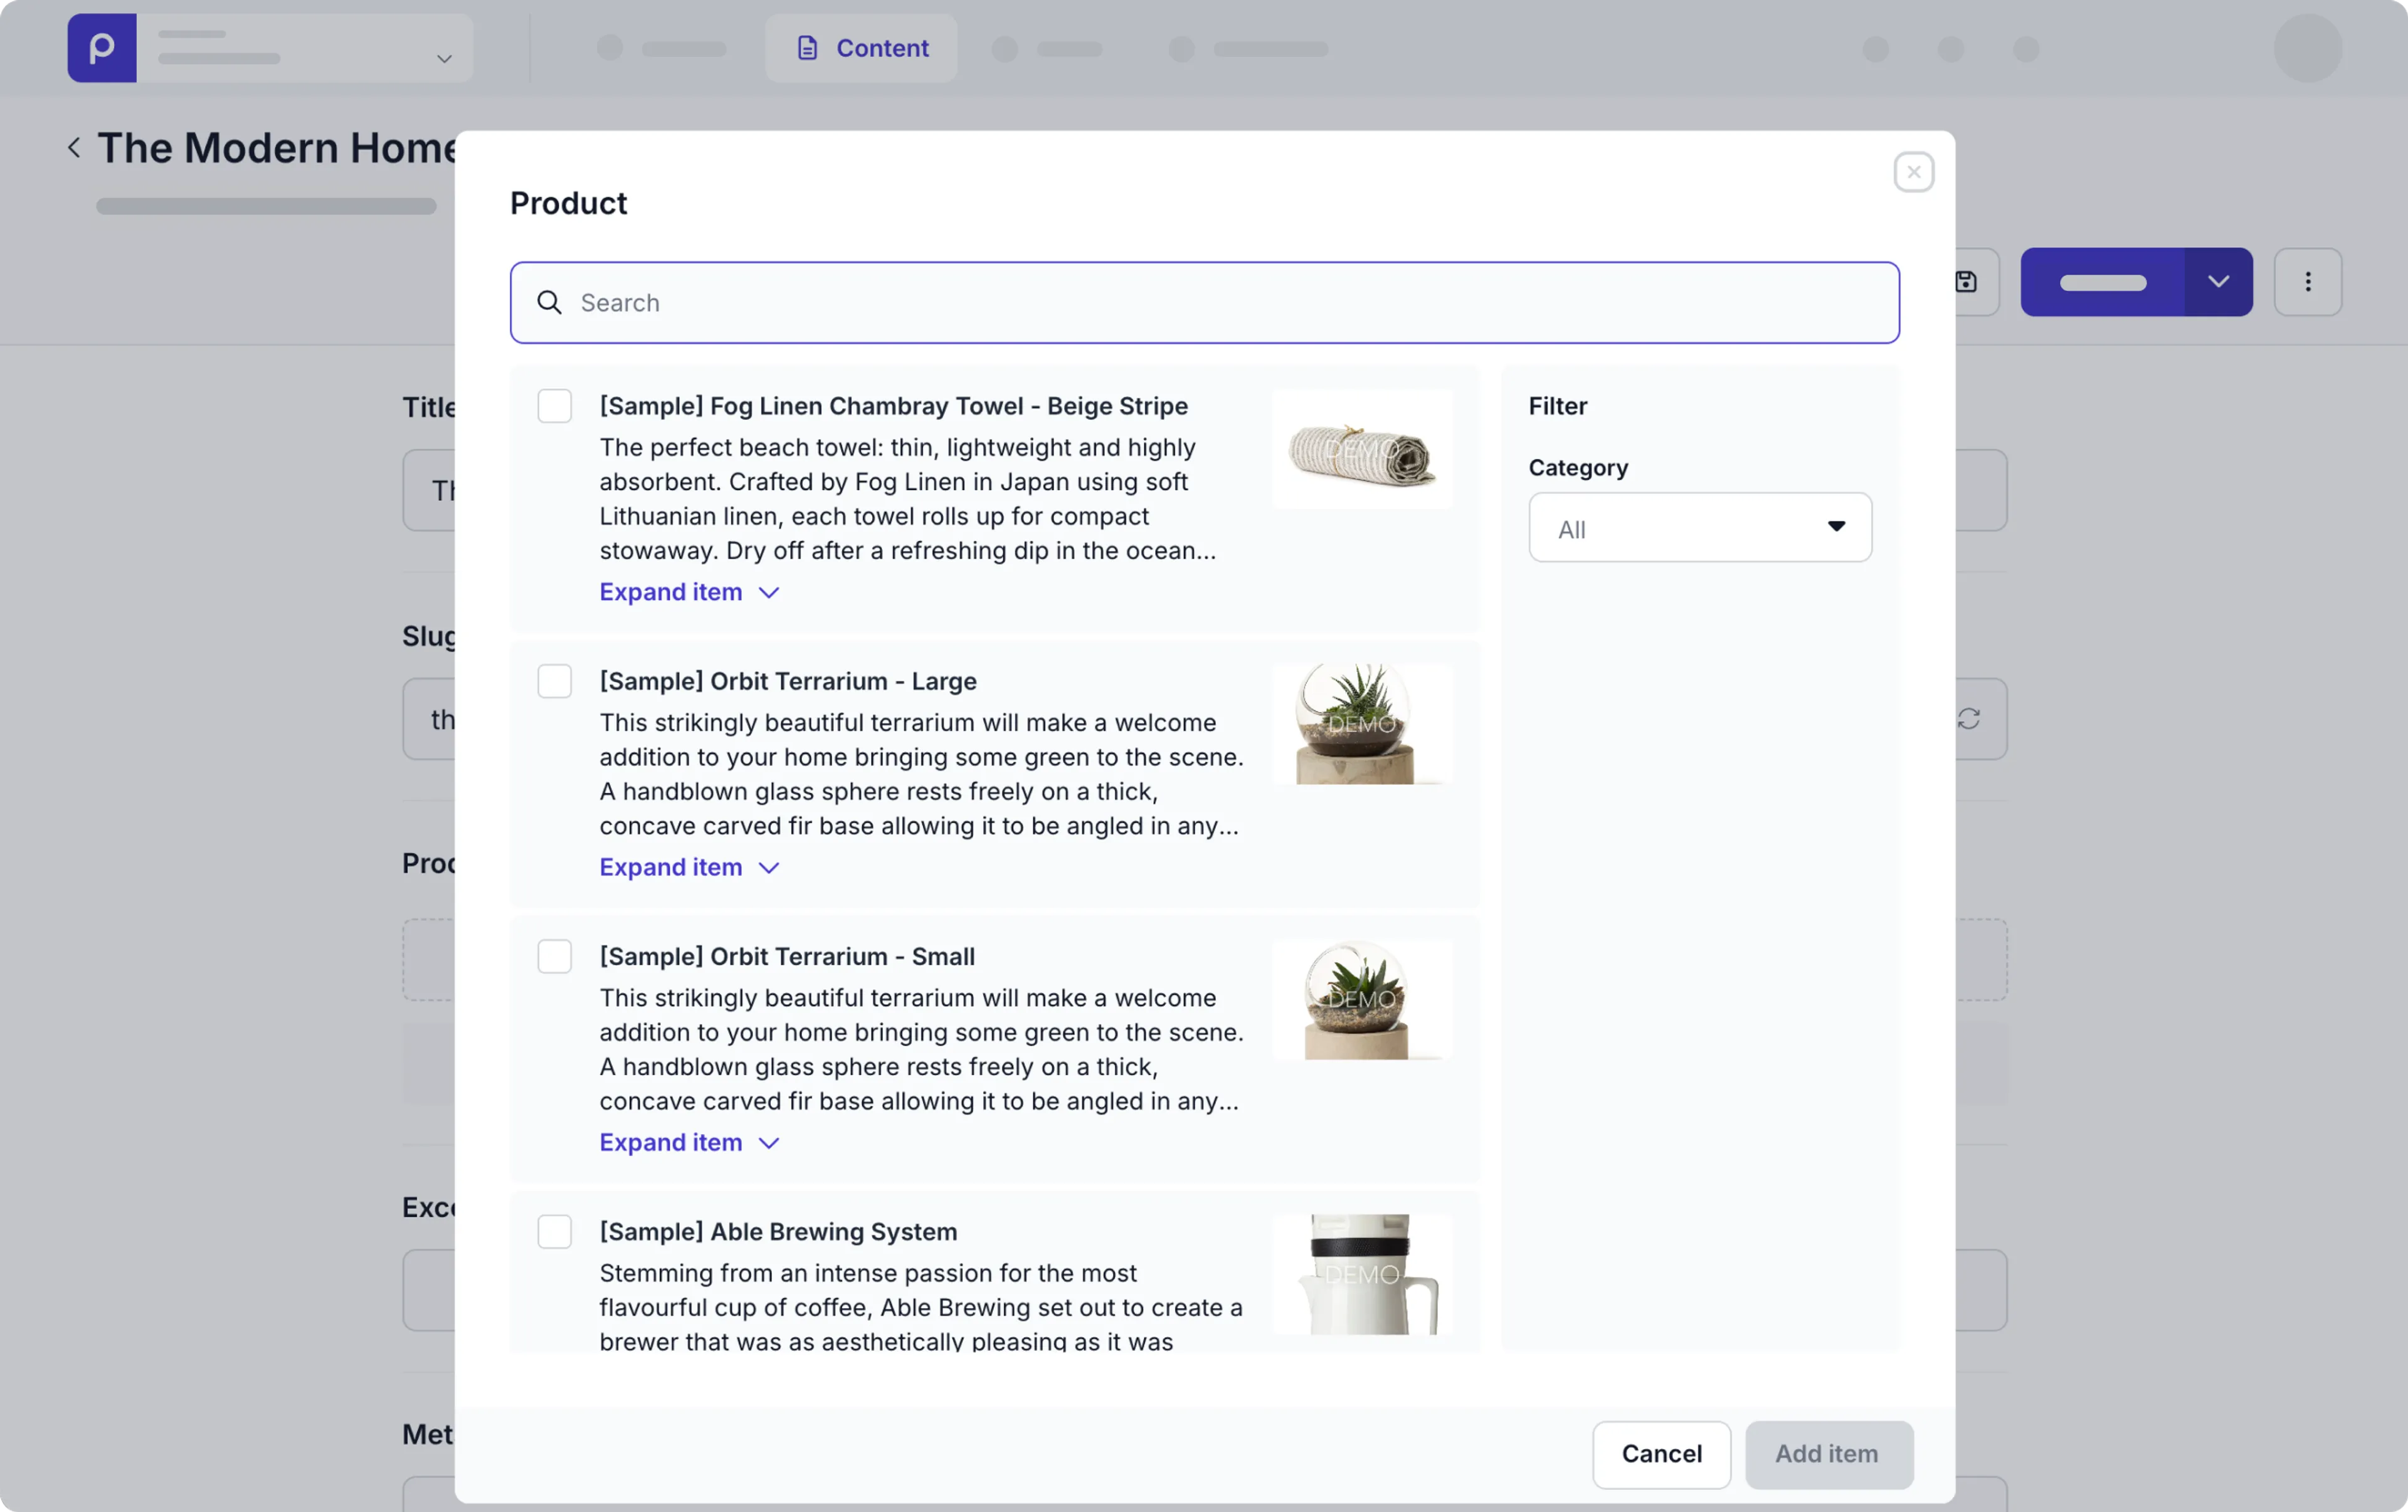Open the three-dot kebab menu
2408x1512 pixels.
[2308, 282]
